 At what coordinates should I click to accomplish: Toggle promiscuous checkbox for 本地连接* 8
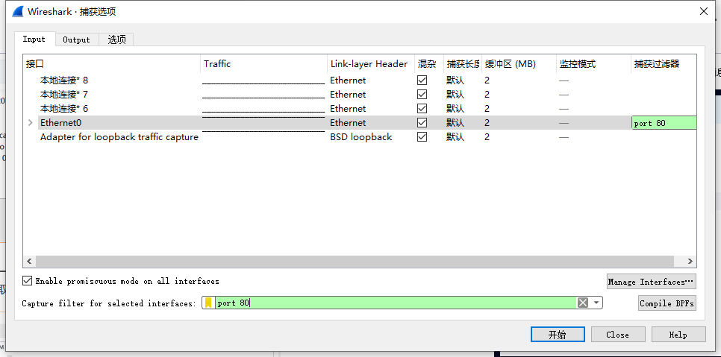422,80
